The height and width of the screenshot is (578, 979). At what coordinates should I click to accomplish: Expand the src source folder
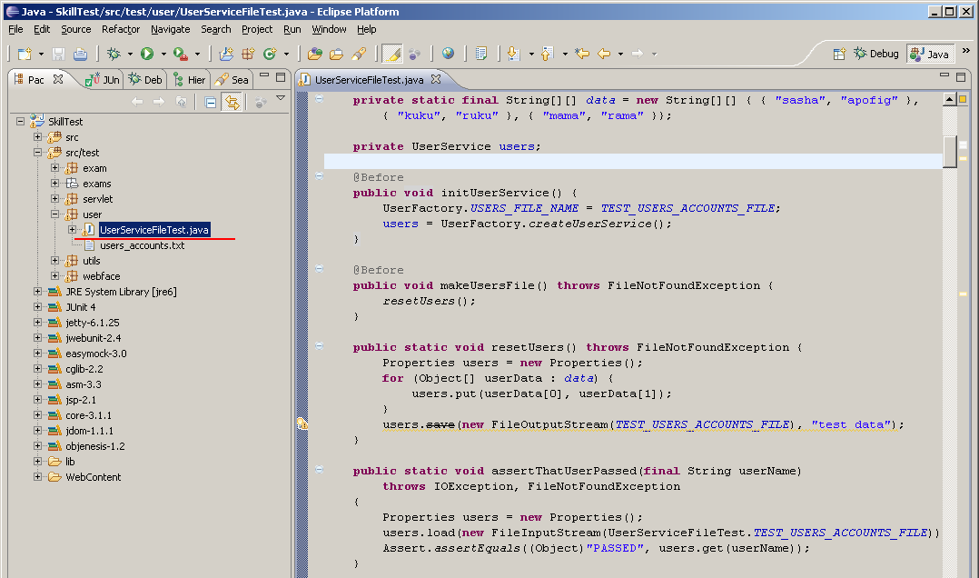pos(37,137)
